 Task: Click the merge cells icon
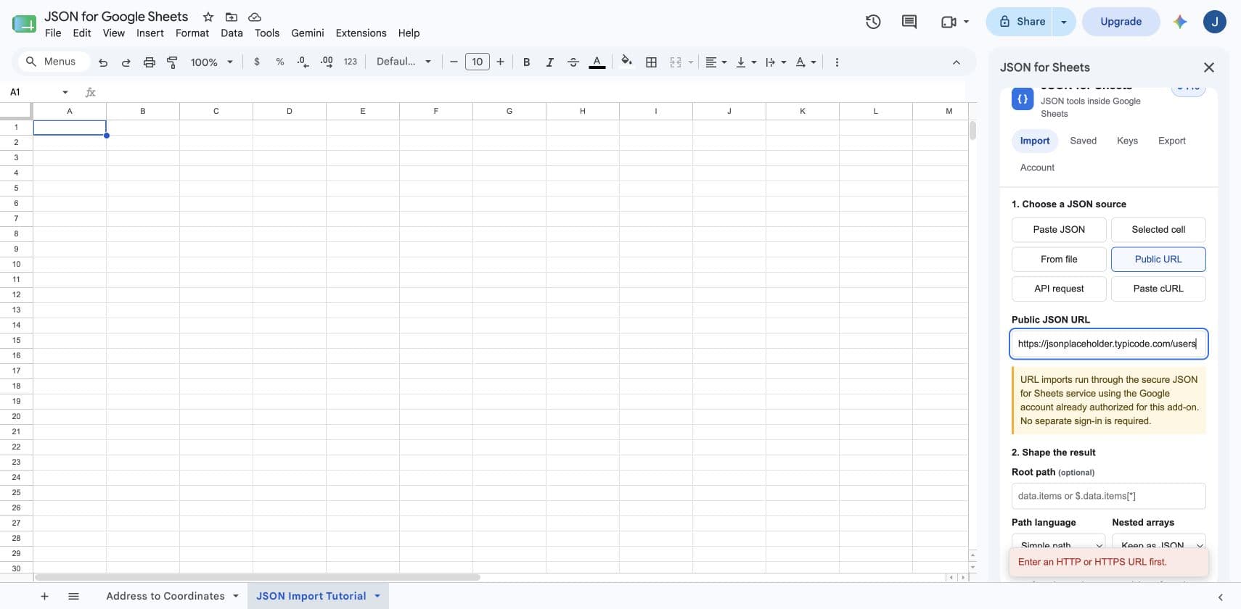click(676, 62)
